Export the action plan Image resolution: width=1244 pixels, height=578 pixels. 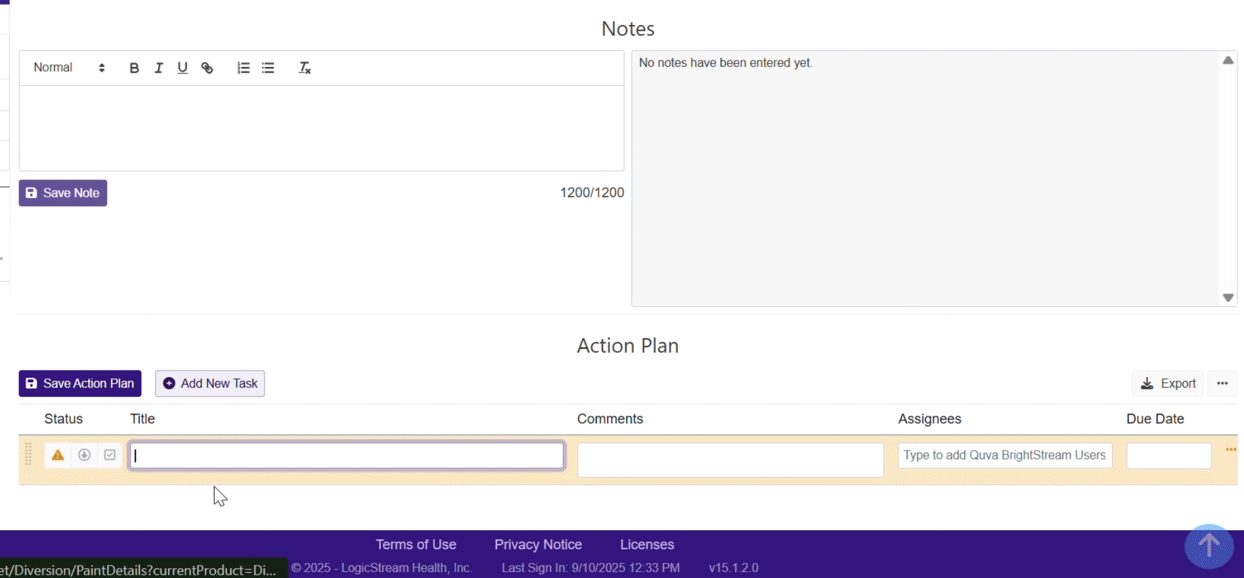tap(1168, 384)
